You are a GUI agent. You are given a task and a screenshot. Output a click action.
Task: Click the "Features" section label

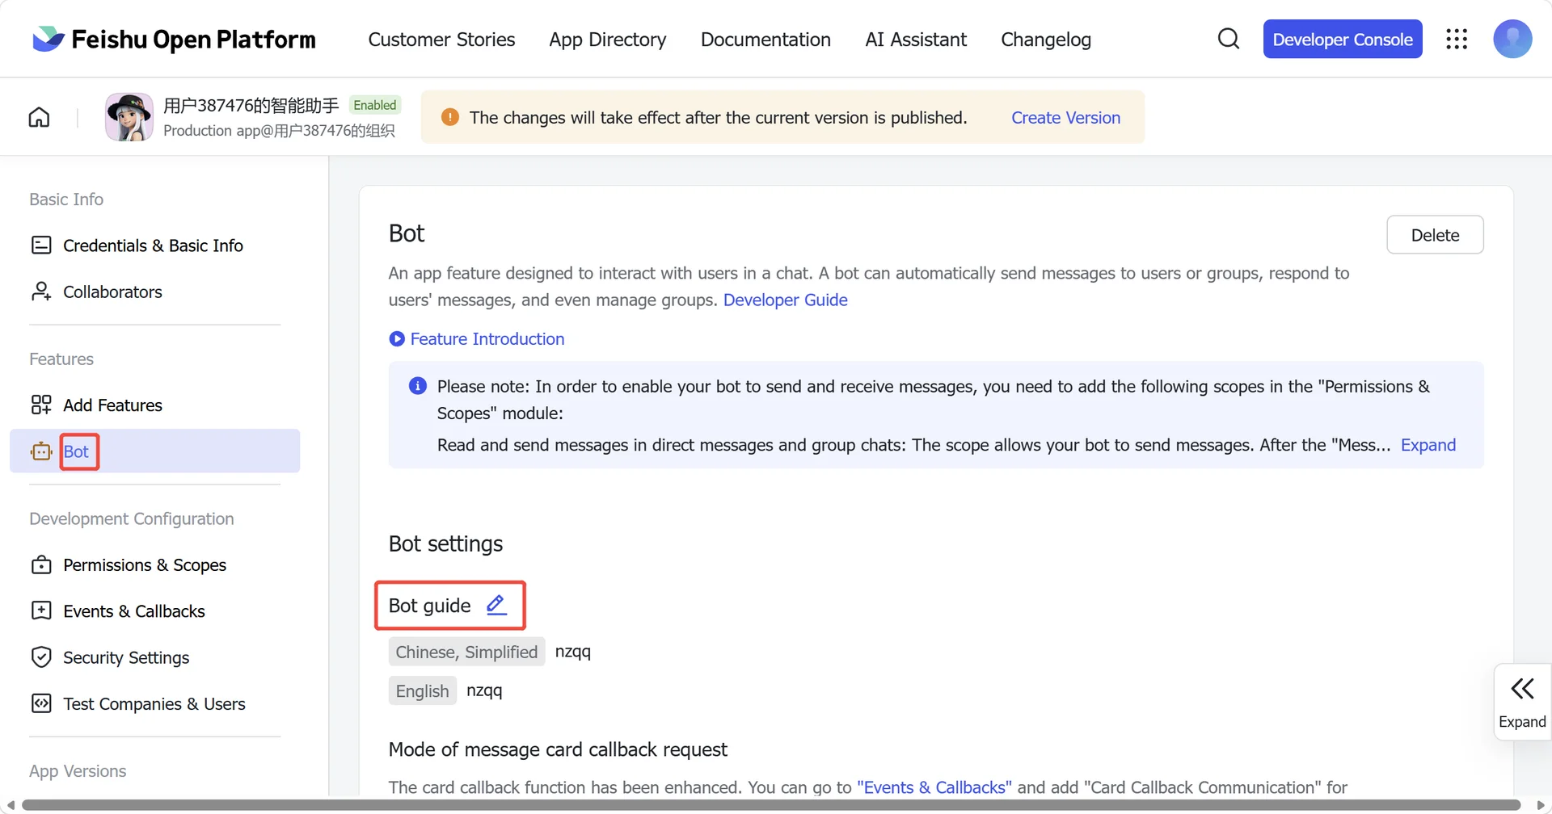pyautogui.click(x=61, y=359)
